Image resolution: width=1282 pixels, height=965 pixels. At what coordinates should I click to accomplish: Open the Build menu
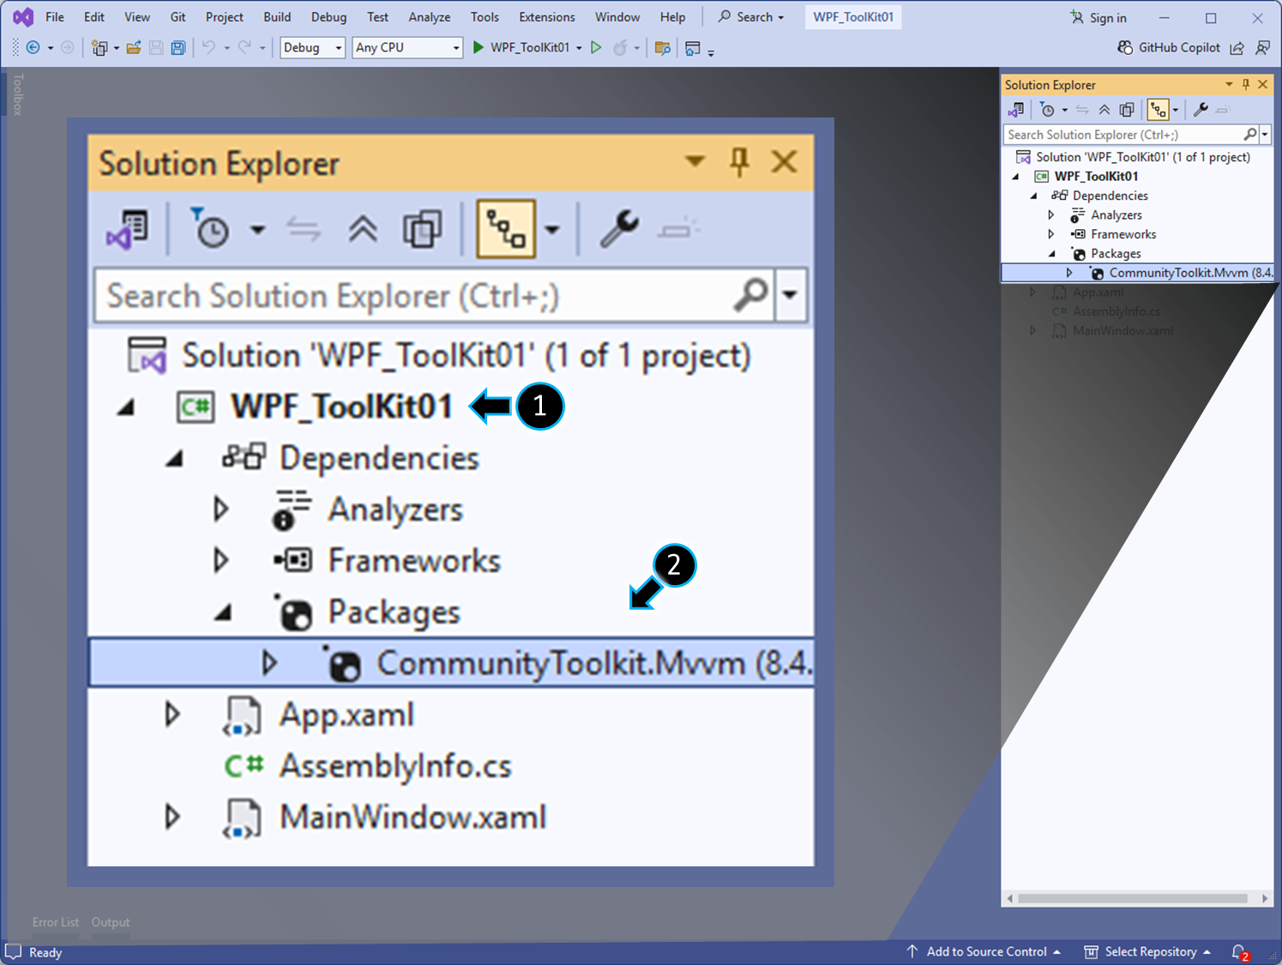pyautogui.click(x=277, y=17)
